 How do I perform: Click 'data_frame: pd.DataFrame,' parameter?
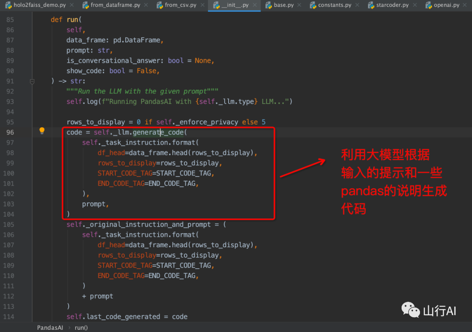tap(115, 40)
